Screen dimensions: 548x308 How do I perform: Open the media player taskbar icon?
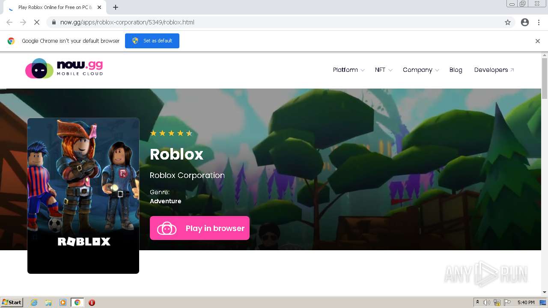(63, 302)
